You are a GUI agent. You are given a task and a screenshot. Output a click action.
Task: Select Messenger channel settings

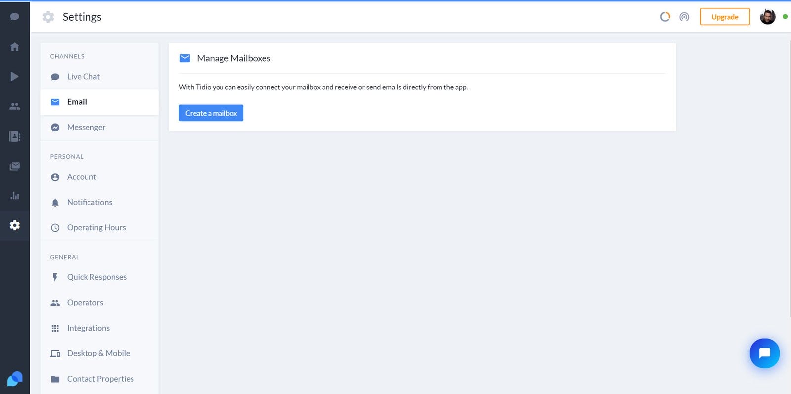[86, 127]
